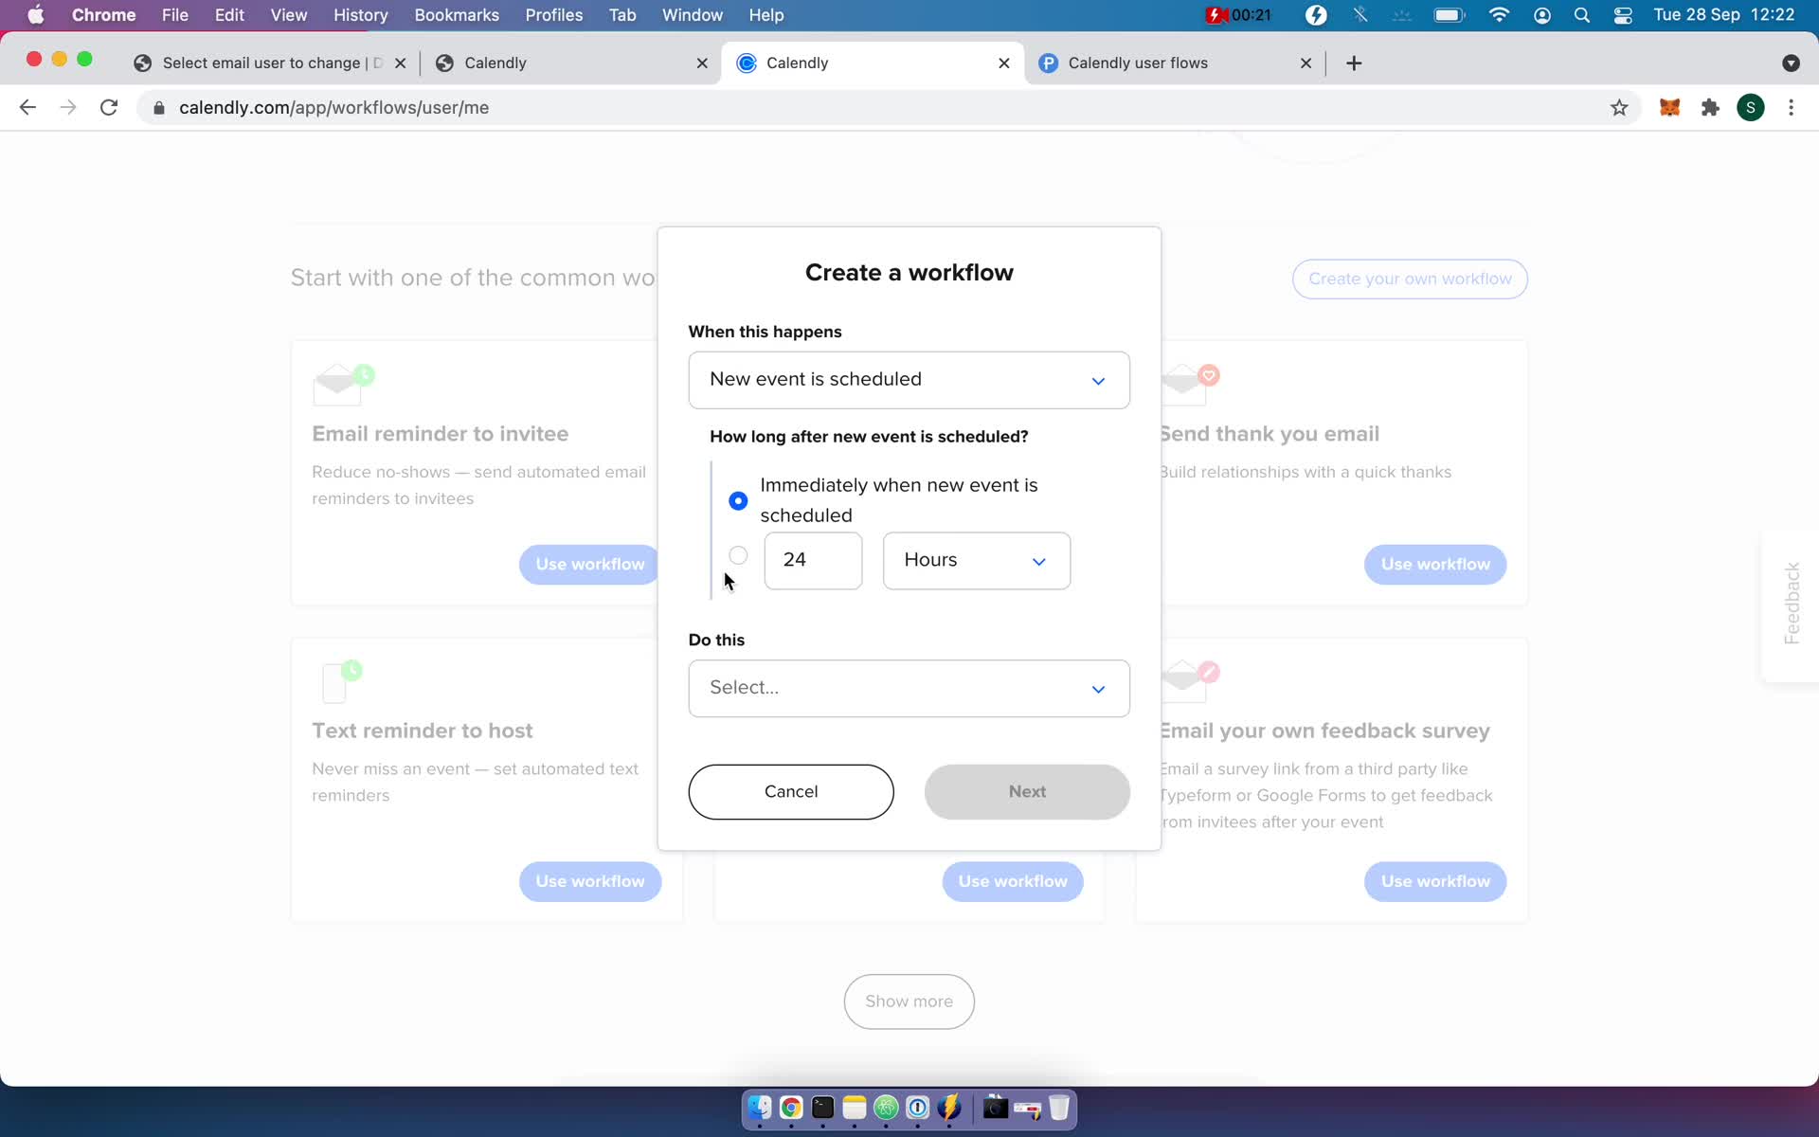
Task: Click the Bookmarks menu item
Action: pyautogui.click(x=456, y=14)
